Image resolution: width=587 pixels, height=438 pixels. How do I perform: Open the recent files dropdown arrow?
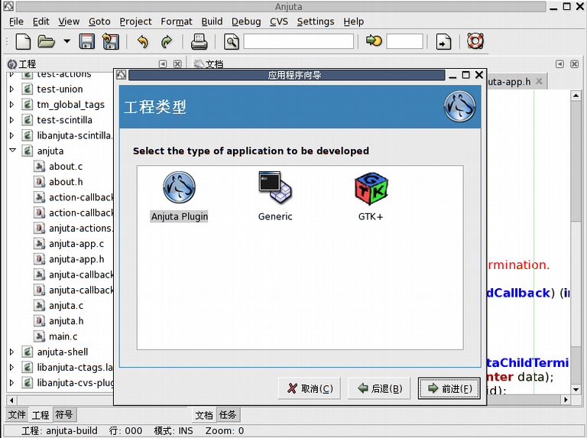pos(66,41)
